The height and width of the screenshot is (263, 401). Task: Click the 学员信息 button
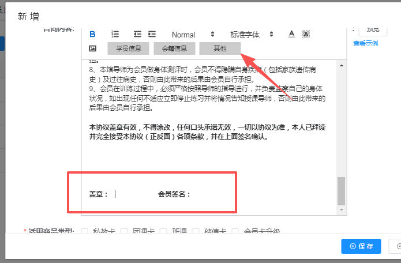(x=128, y=48)
